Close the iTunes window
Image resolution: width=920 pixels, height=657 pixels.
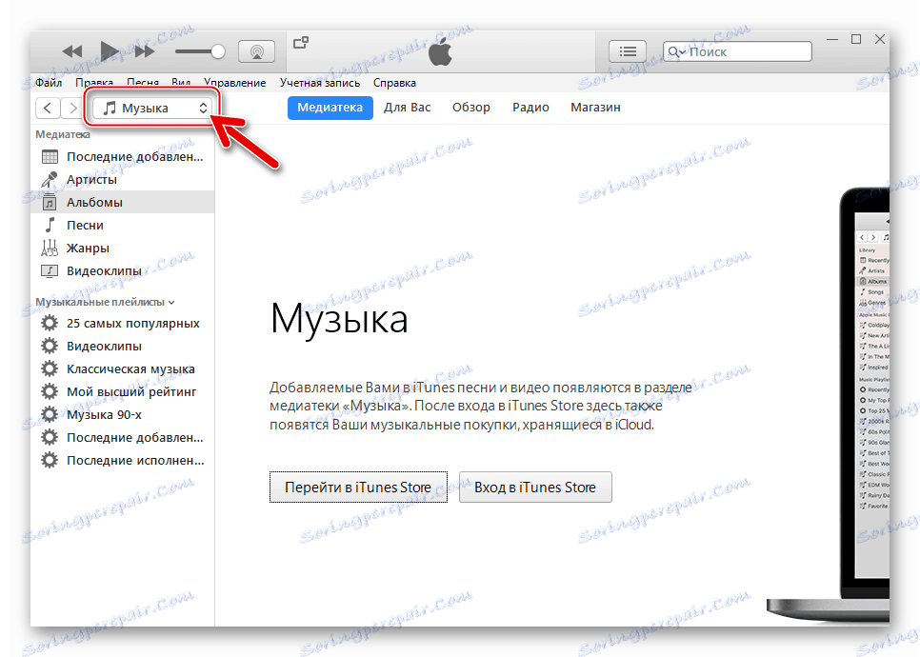879,39
